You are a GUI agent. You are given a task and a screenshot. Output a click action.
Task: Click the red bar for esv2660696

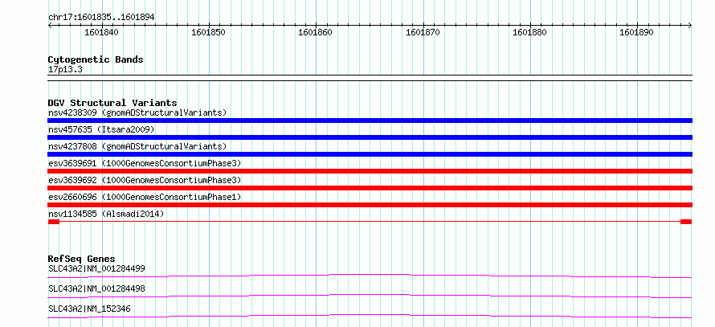pyautogui.click(x=370, y=205)
